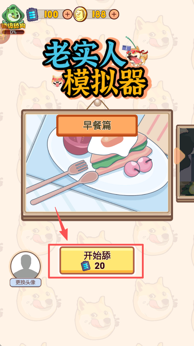Click the 更换头像 button
The width and height of the screenshot is (194, 346).
(x=26, y=283)
